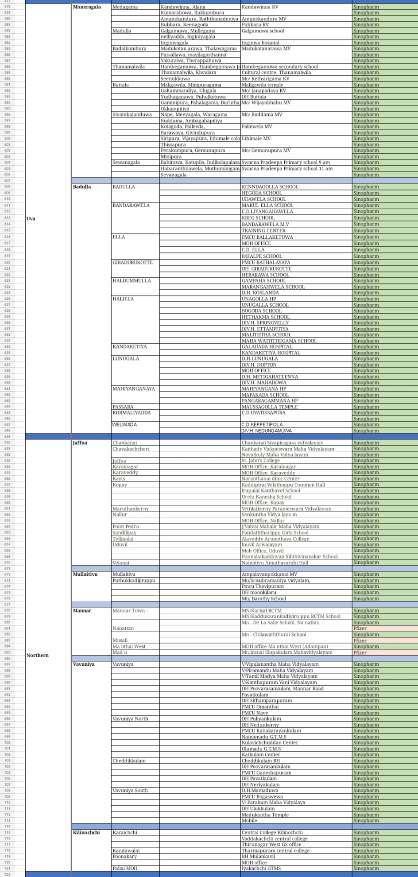Click the Medagama cell
The image size is (418, 877).
pos(135,7)
